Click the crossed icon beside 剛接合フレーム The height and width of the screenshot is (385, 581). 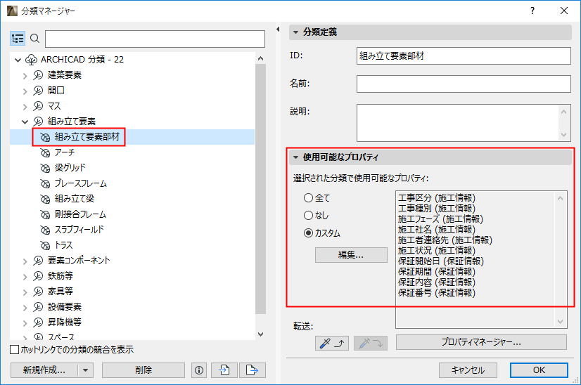click(x=45, y=214)
